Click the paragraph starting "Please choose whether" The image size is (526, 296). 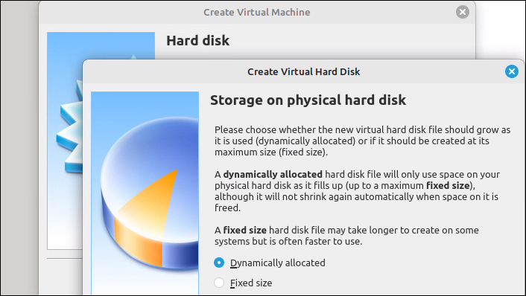coord(362,141)
